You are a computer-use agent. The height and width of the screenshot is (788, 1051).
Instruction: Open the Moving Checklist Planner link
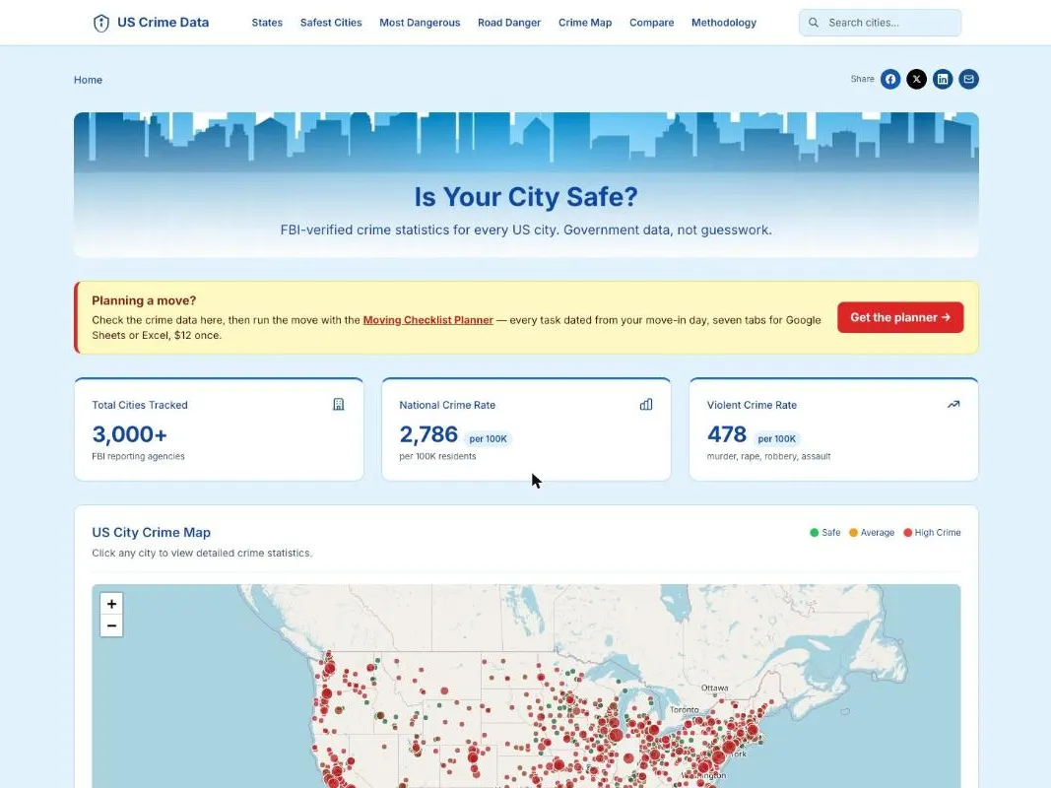(427, 319)
